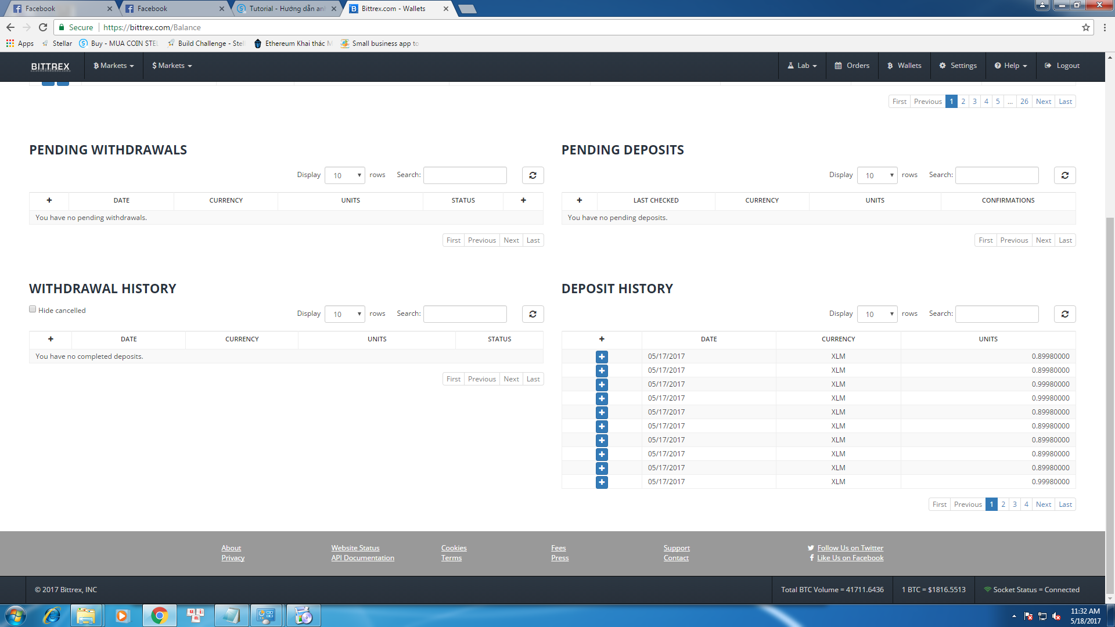Open the Orders menu item

(x=852, y=66)
